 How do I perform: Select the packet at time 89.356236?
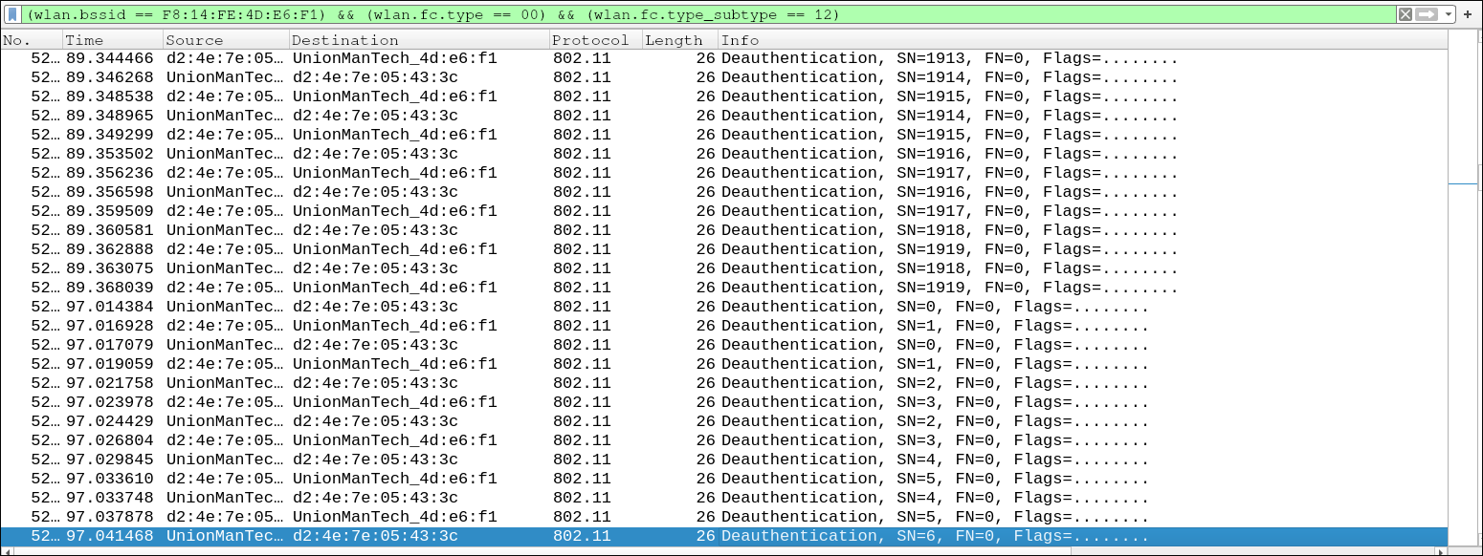(724, 173)
